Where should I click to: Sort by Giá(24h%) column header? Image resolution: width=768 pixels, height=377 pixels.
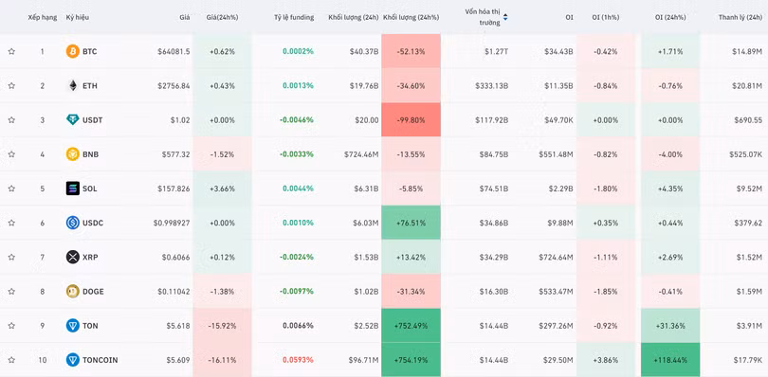222,17
